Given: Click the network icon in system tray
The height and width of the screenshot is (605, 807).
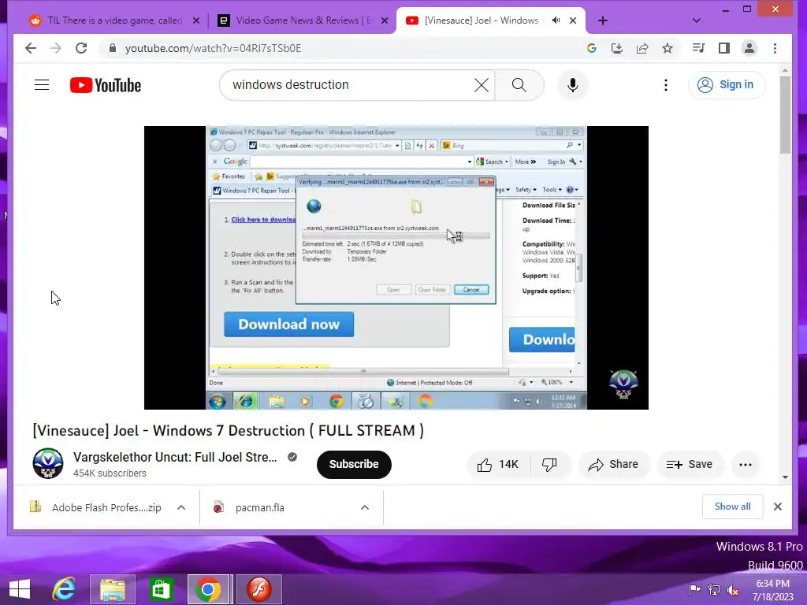Looking at the screenshot, I should [x=714, y=590].
